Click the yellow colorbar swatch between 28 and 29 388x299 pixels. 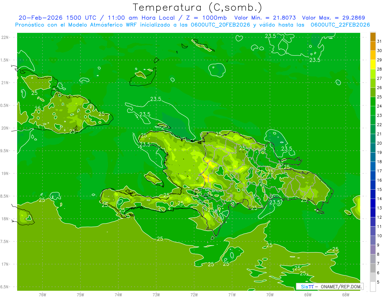pos(373,65)
